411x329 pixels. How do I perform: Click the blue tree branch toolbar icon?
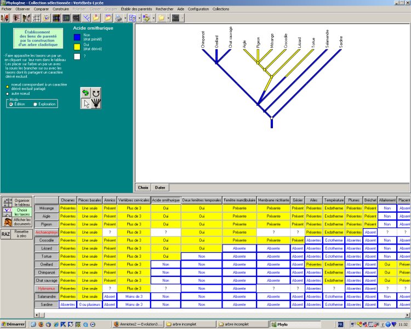coord(86,18)
